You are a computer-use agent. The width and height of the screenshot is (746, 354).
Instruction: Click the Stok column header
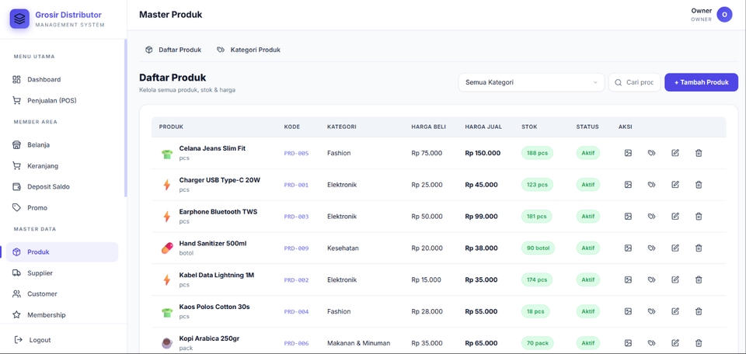tap(529, 127)
